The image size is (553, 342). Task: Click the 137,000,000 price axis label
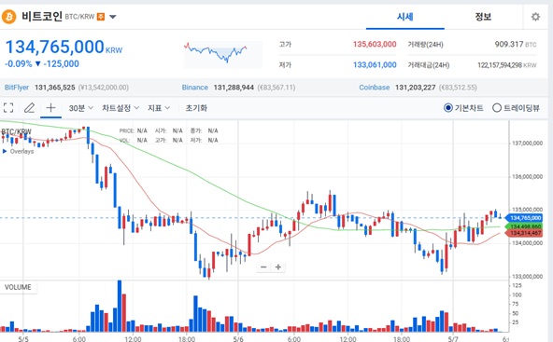[x=527, y=144]
